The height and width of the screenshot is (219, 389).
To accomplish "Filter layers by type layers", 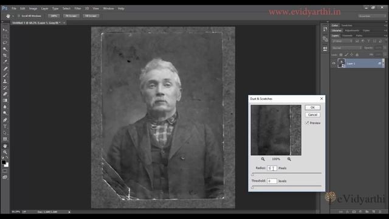I will 368,41.
